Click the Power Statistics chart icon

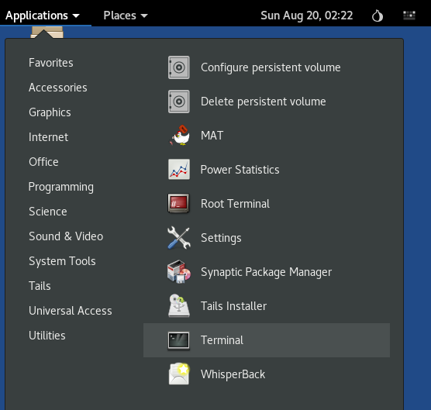(178, 169)
